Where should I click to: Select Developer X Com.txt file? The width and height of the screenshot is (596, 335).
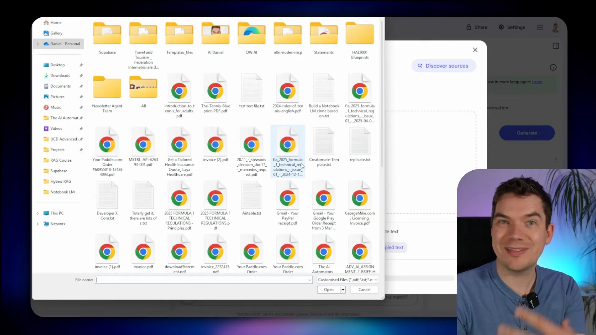coord(107,201)
